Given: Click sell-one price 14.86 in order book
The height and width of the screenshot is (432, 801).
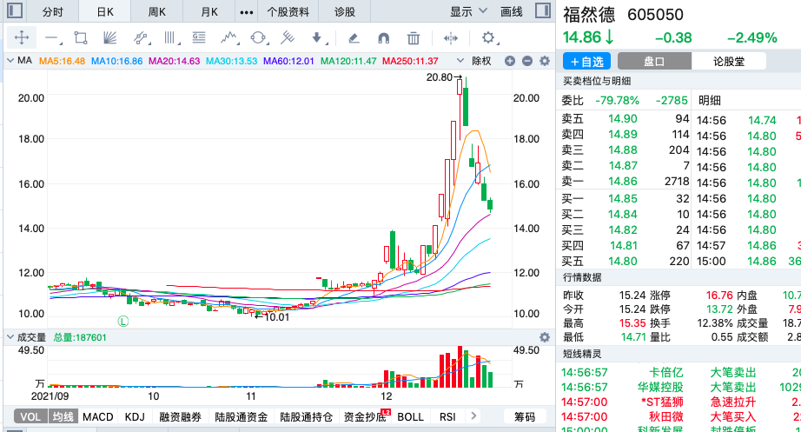Looking at the screenshot, I should (x=623, y=181).
